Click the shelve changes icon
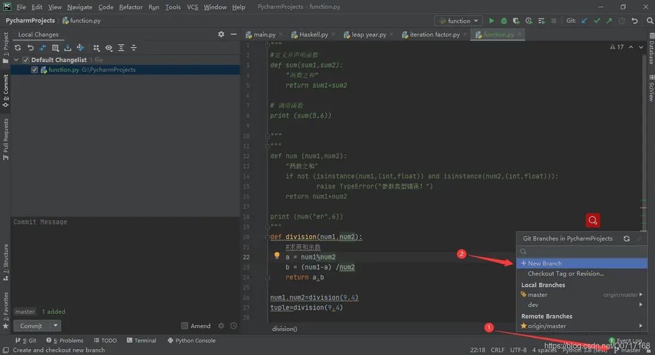This screenshot has width=655, height=355. pyautogui.click(x=67, y=48)
